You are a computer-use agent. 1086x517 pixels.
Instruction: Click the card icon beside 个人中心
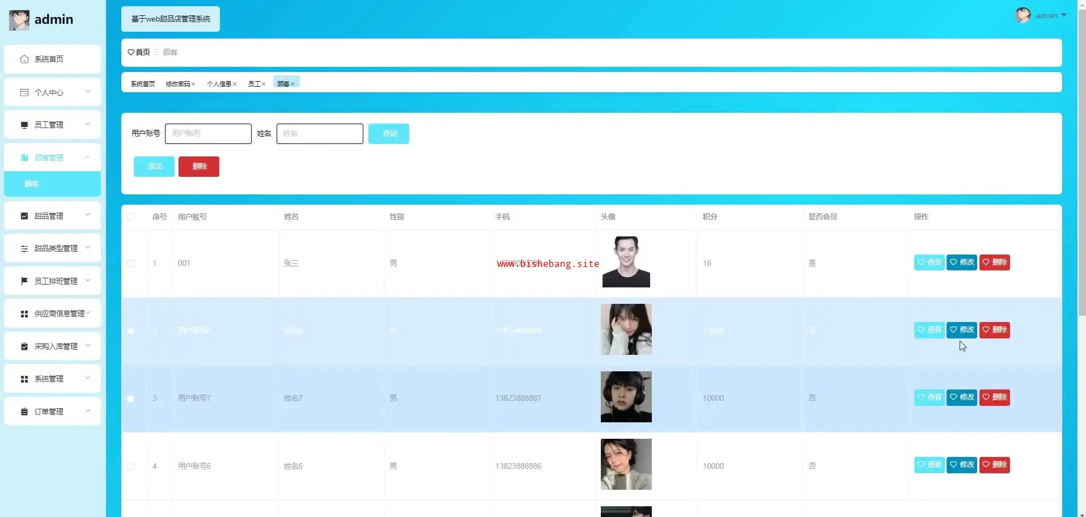24,92
